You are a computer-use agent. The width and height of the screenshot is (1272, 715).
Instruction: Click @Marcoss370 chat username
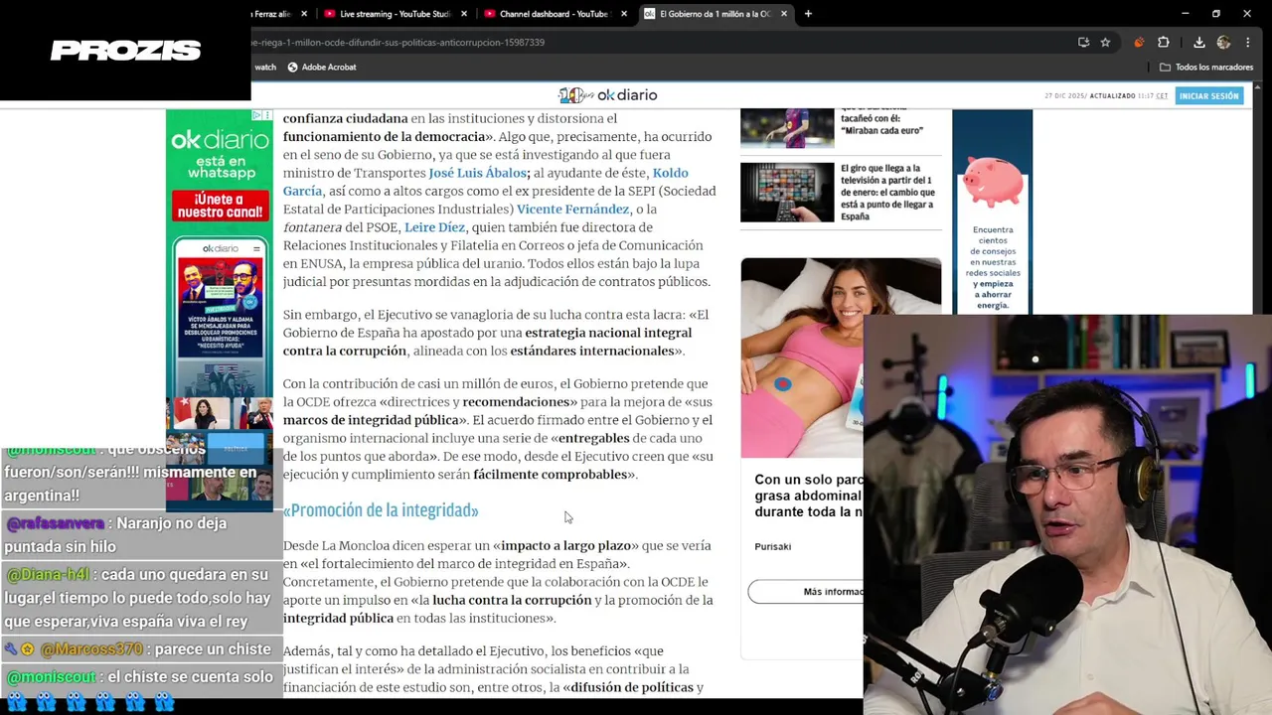click(92, 649)
